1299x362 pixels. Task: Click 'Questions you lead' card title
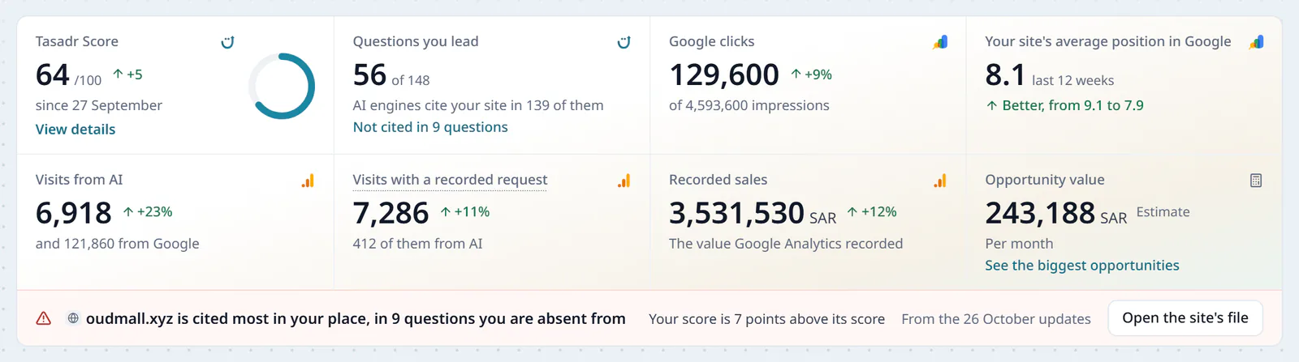tap(416, 41)
